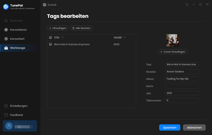Image resolution: width=212 pixels, height=135 pixels.
Task: Click the album cover thumbnail
Action: point(173,40)
